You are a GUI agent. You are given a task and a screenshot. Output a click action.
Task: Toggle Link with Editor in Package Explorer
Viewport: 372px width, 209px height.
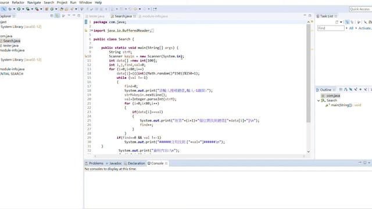[57, 16]
